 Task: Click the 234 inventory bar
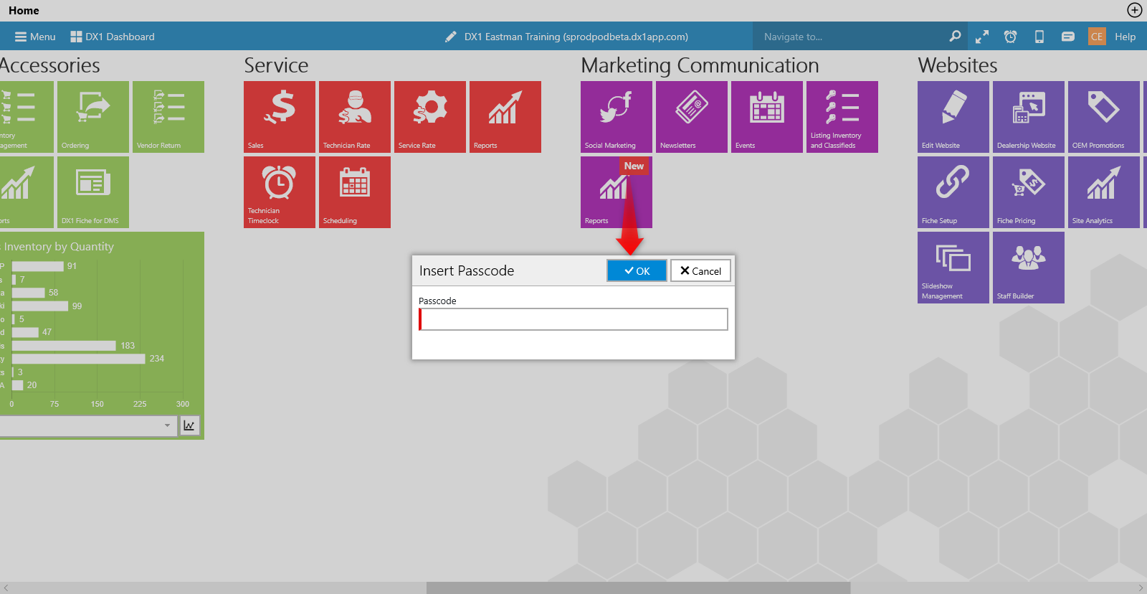(79, 359)
